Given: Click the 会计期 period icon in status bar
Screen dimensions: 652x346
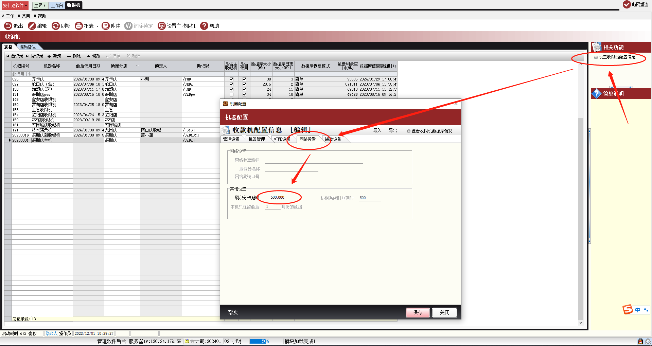Looking at the screenshot, I should pyautogui.click(x=187, y=341).
